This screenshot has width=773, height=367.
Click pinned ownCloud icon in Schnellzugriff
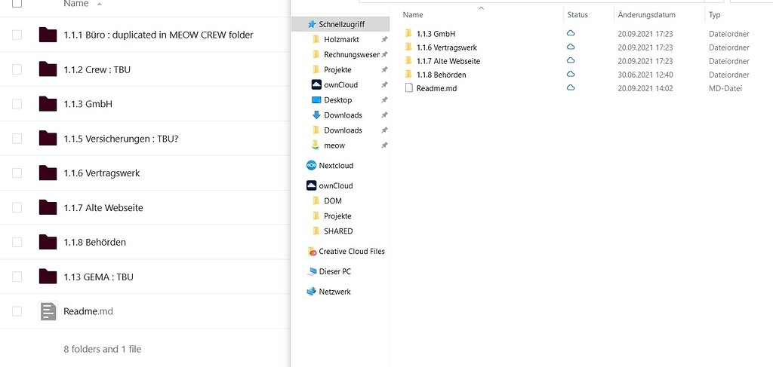pyautogui.click(x=316, y=84)
